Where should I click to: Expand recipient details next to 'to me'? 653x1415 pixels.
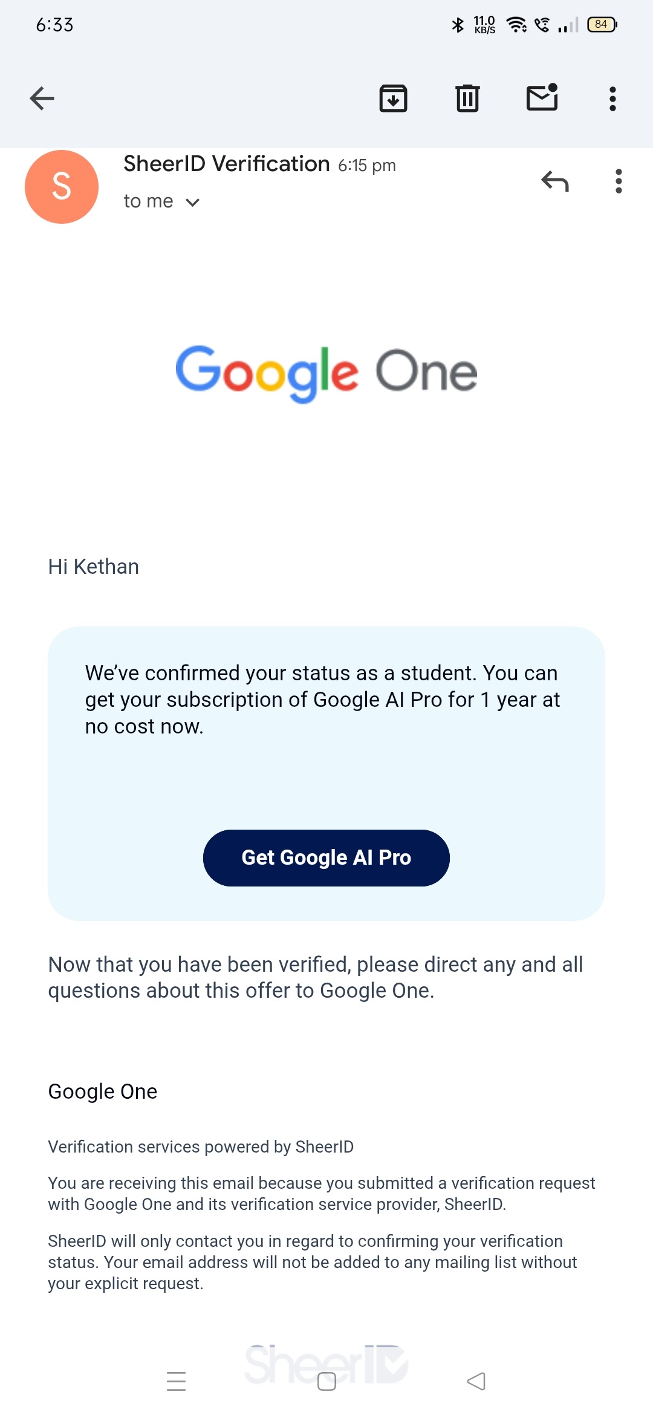[x=193, y=202]
